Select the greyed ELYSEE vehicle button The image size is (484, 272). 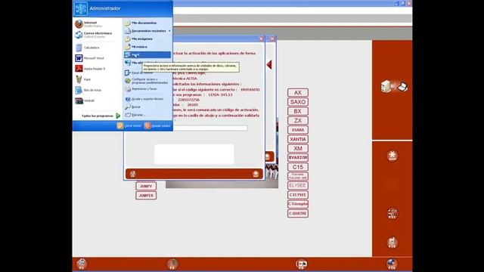pos(297,185)
